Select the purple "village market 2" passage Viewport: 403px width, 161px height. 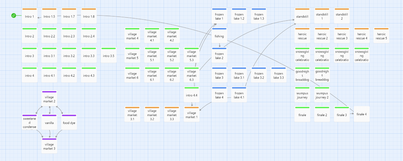coord(49,98)
